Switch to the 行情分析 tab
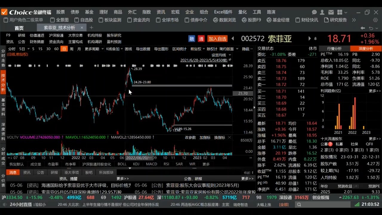 [x=334, y=48]
